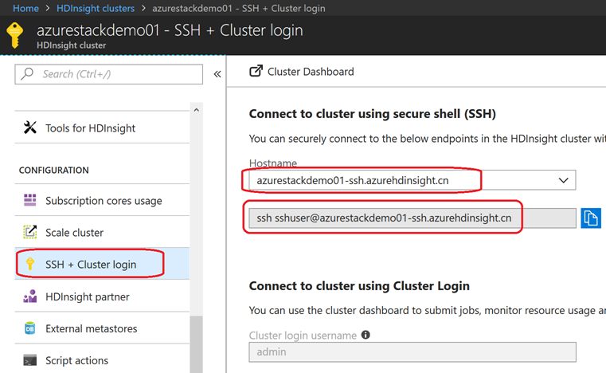The width and height of the screenshot is (606, 373).
Task: Open External metastores menu item
Action: (102, 328)
